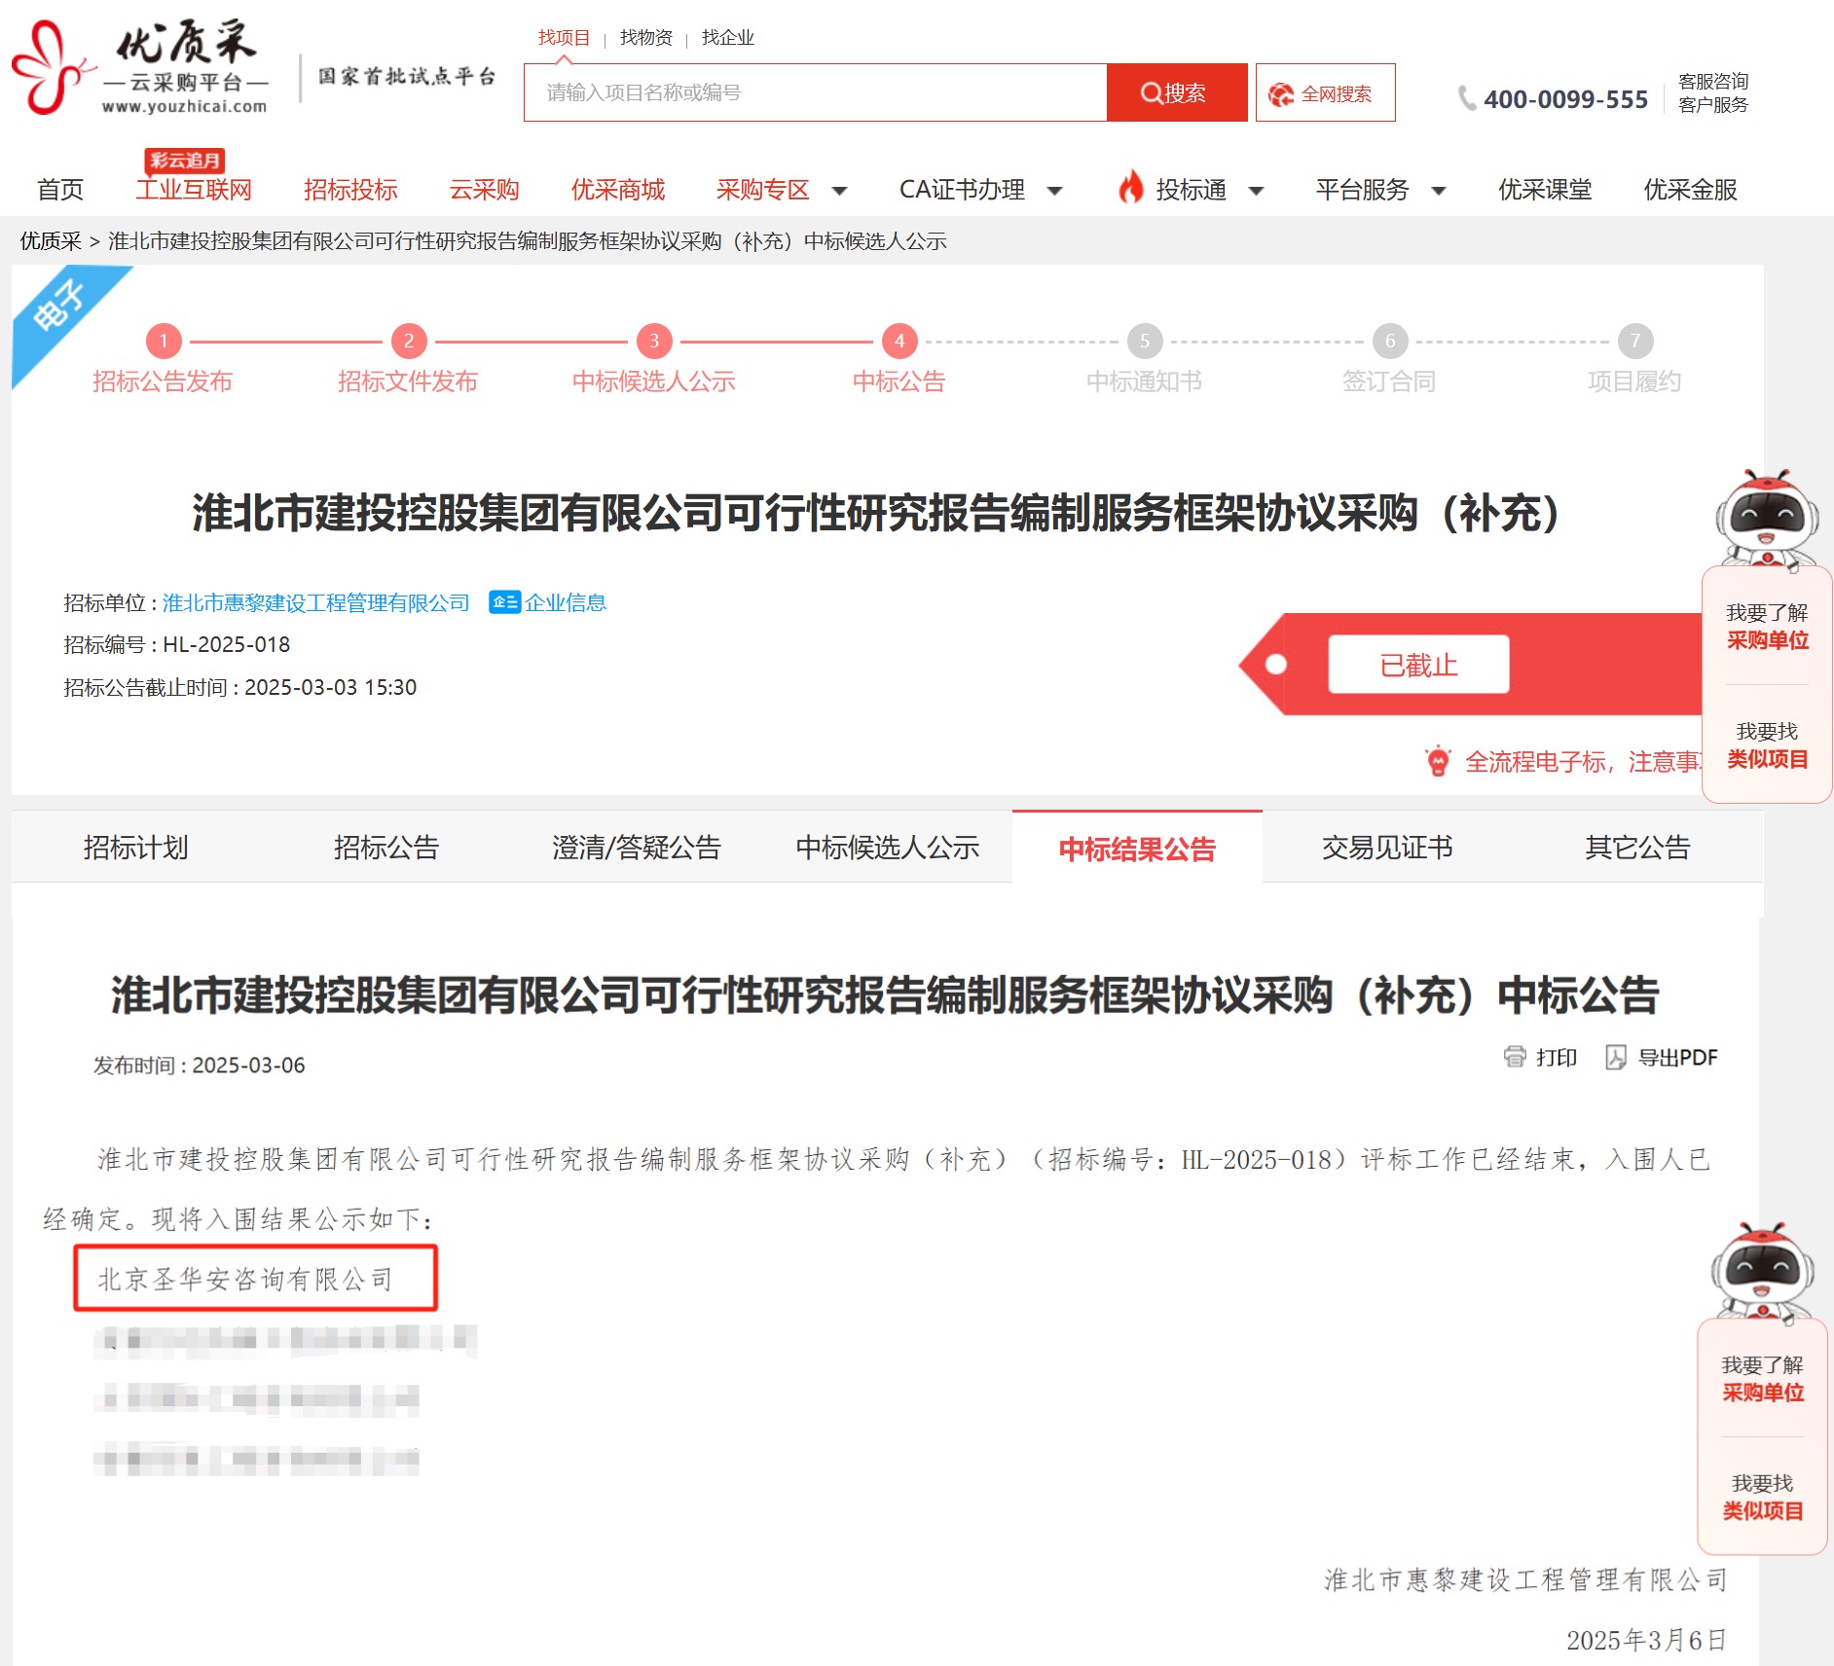Click 全流程电子标 notice text

pos(1582,762)
